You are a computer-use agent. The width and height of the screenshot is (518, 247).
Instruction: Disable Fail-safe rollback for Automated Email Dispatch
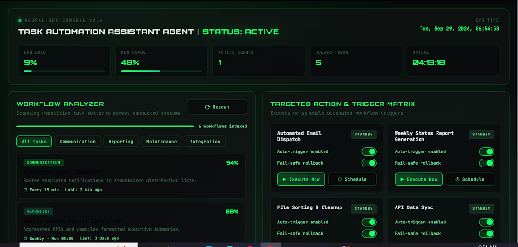tap(369, 163)
